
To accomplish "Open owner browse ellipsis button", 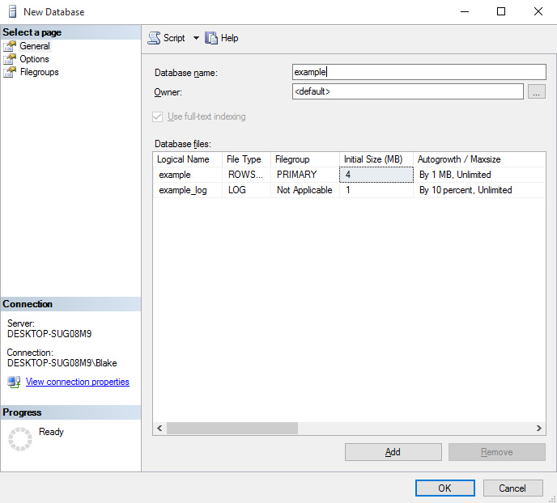I will [536, 92].
